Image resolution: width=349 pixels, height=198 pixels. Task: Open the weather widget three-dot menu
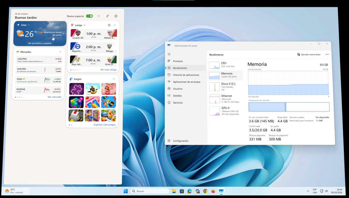[62, 25]
